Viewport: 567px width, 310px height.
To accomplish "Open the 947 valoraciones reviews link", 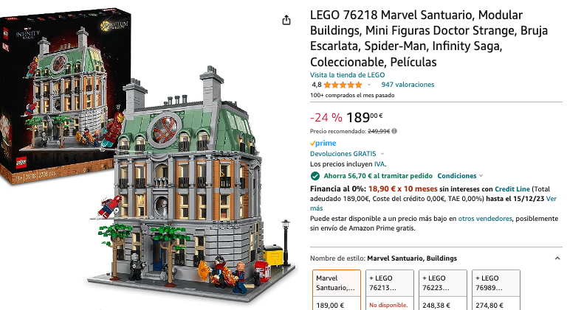I will click(408, 85).
